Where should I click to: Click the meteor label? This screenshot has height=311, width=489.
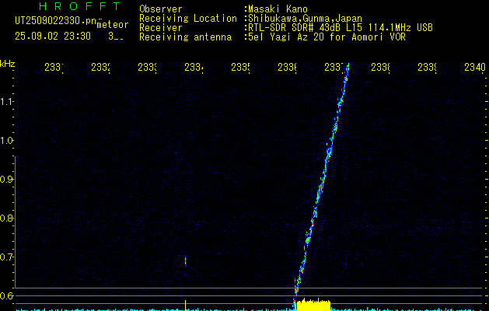click(x=113, y=25)
